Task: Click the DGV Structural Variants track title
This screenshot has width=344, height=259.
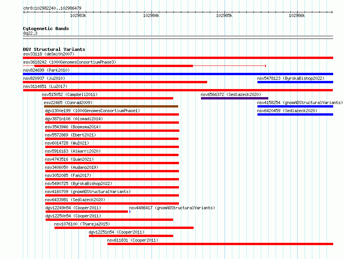Action: (54, 49)
